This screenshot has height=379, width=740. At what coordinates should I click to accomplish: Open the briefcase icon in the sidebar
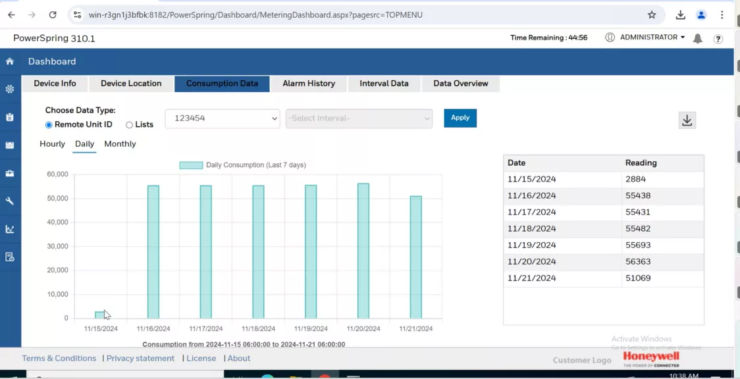[x=10, y=173]
